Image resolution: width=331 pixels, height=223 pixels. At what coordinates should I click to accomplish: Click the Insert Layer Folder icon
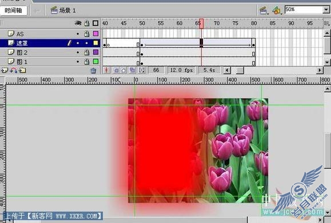23,70
